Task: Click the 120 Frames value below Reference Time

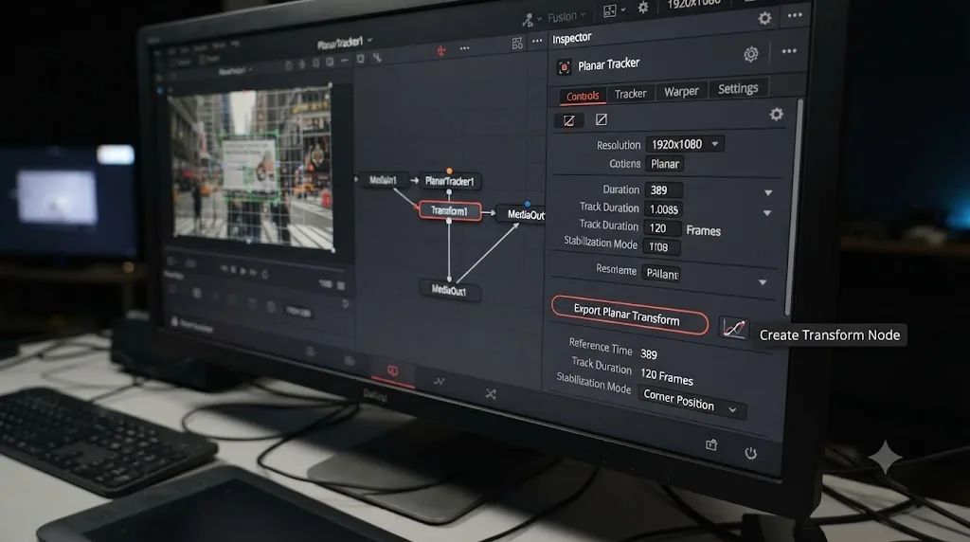Action: coord(667,375)
